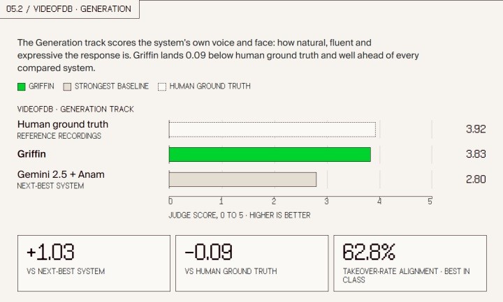
Task: Open the −0.09 vs human ground truth card
Action: click(x=251, y=263)
